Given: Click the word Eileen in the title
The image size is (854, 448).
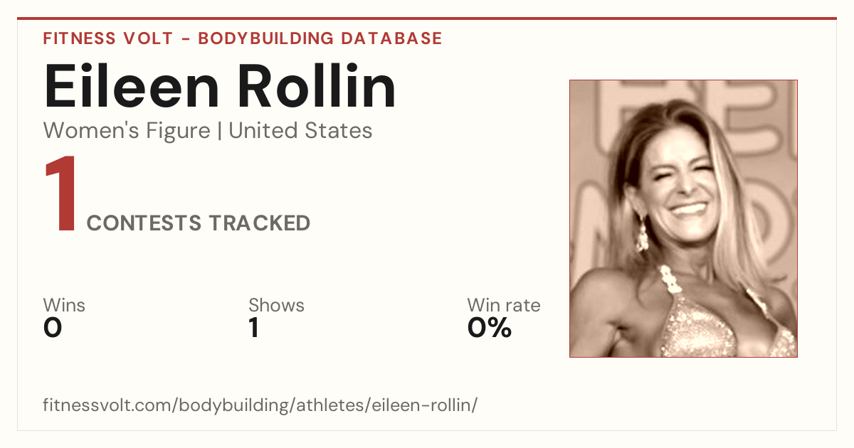Looking at the screenshot, I should [133, 86].
